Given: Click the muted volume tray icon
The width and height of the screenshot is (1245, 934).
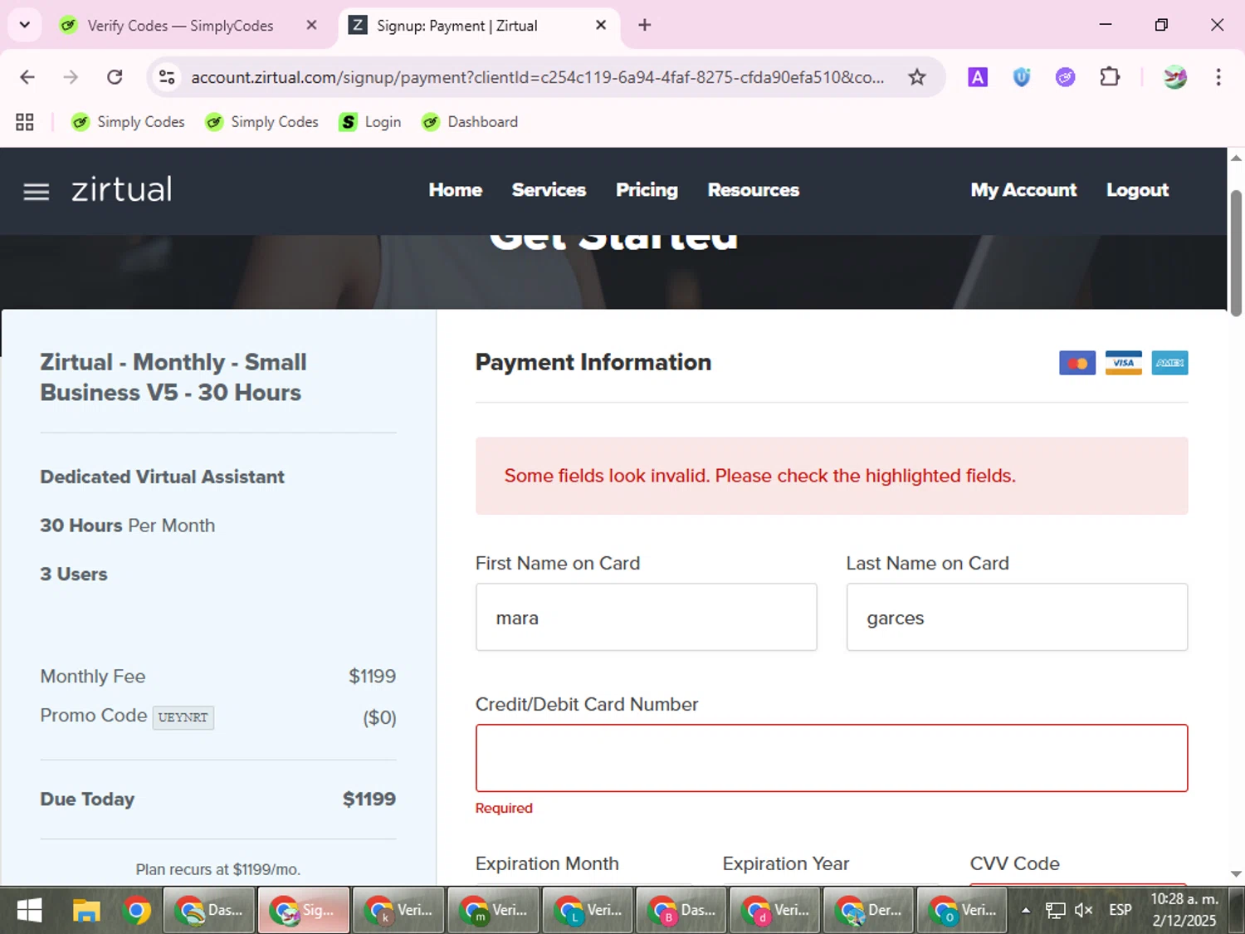Looking at the screenshot, I should click(x=1083, y=911).
